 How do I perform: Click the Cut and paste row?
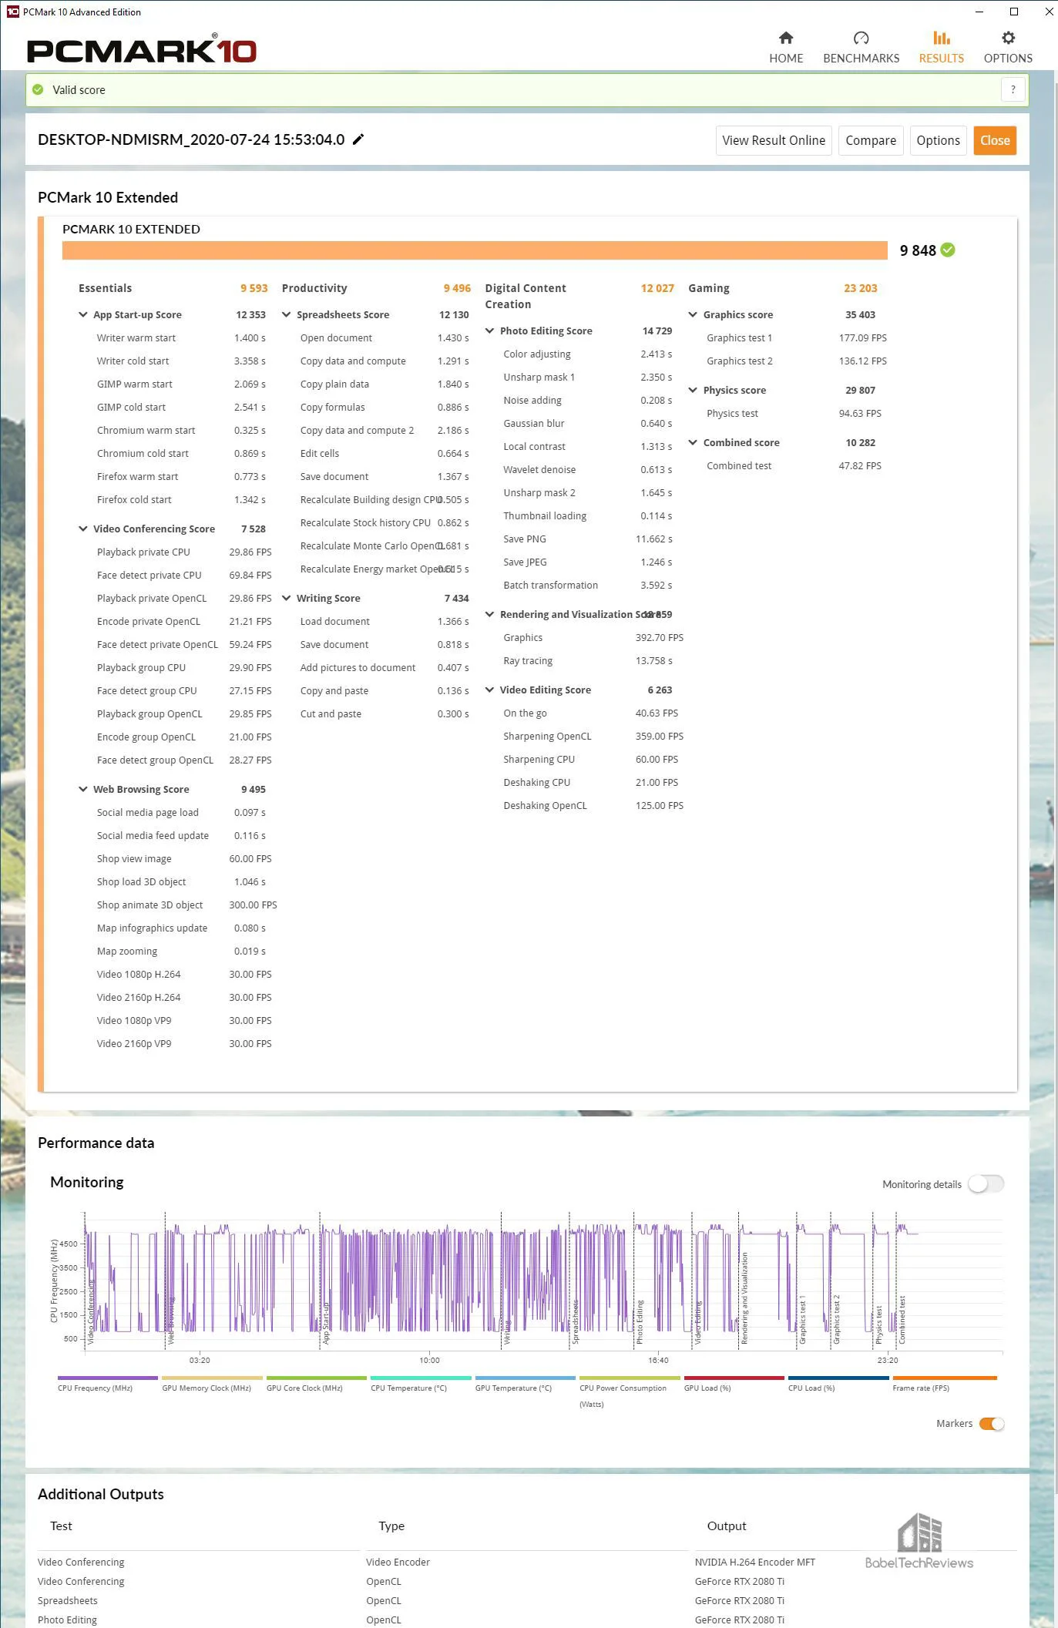[385, 713]
